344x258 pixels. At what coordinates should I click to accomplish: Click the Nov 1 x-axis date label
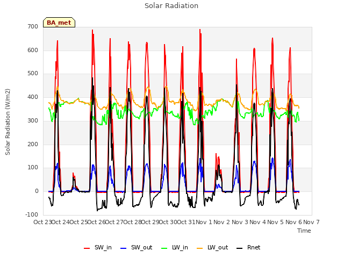(x=204, y=222)
